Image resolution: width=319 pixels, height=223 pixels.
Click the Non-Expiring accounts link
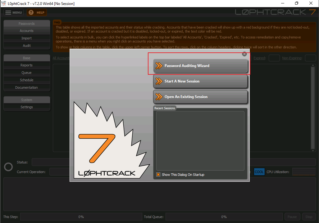(292, 58)
